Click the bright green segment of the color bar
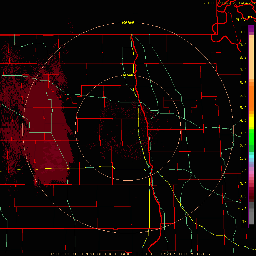 pos(251,137)
